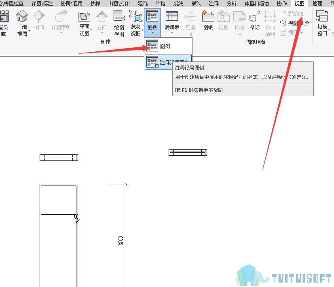Expand the 视口 viewports dropdown arrow
The height and width of the screenshot is (287, 334).
pyautogui.click(x=301, y=33)
